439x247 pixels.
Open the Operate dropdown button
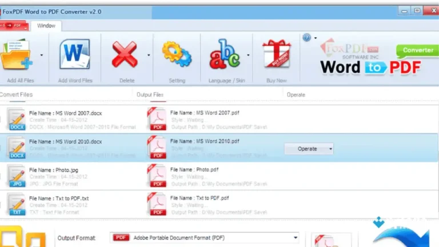click(x=309, y=149)
